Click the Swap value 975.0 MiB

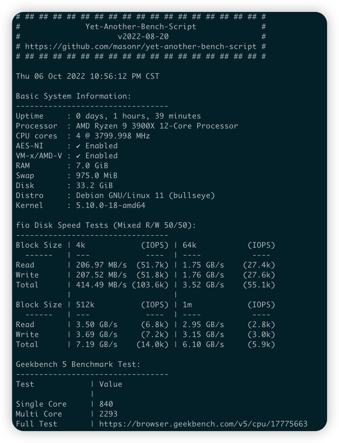(x=97, y=176)
